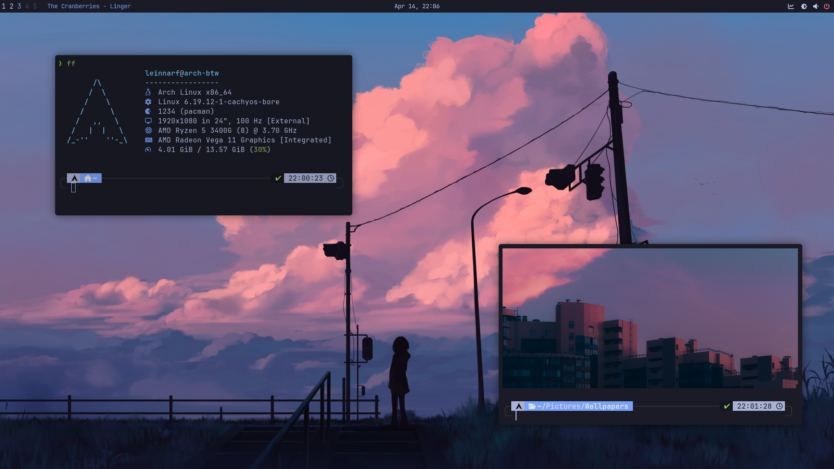
Task: Click the Arch logo in the Wallpapers terminal prompt
Action: point(519,406)
